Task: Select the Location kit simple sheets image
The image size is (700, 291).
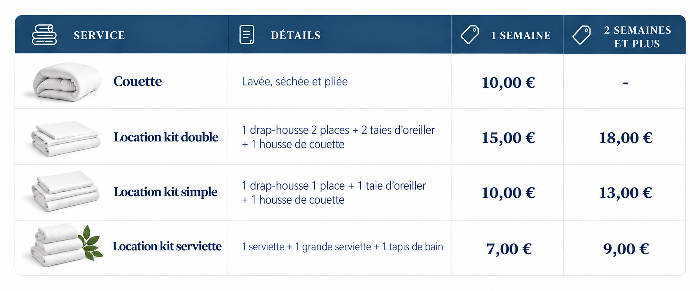Action: [x=65, y=191]
